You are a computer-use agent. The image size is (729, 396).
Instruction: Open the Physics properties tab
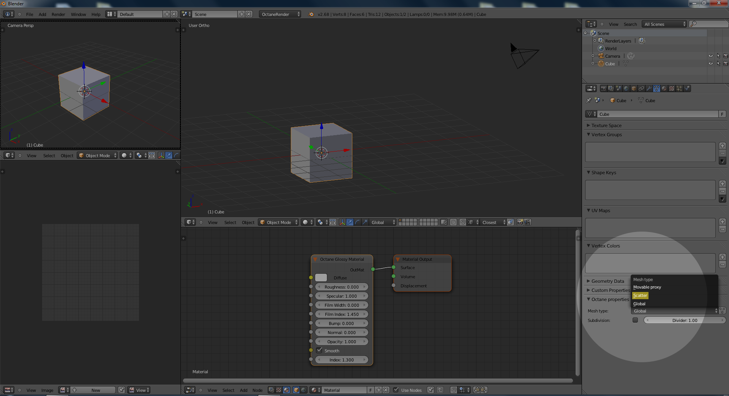click(687, 88)
